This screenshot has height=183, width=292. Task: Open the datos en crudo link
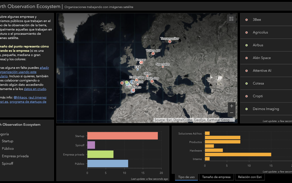[x=35, y=89]
